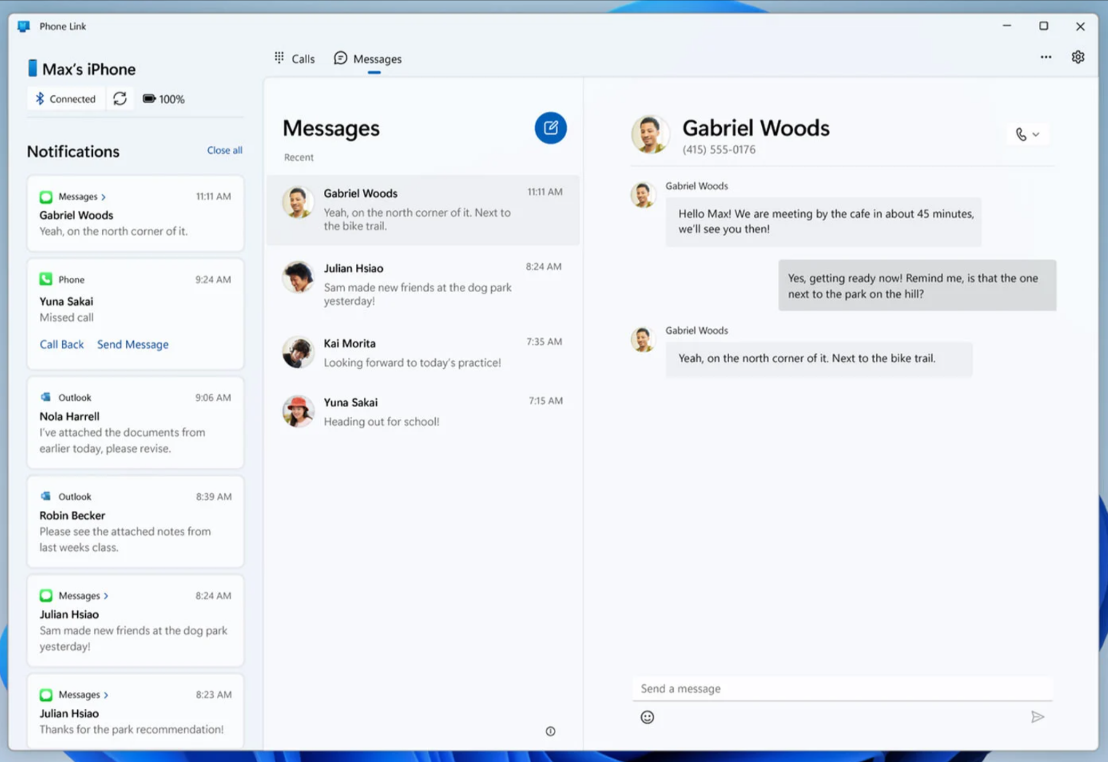This screenshot has width=1108, height=762.
Task: Click the 'Yeah, on the north corner' chat bubble
Action: coord(819,359)
